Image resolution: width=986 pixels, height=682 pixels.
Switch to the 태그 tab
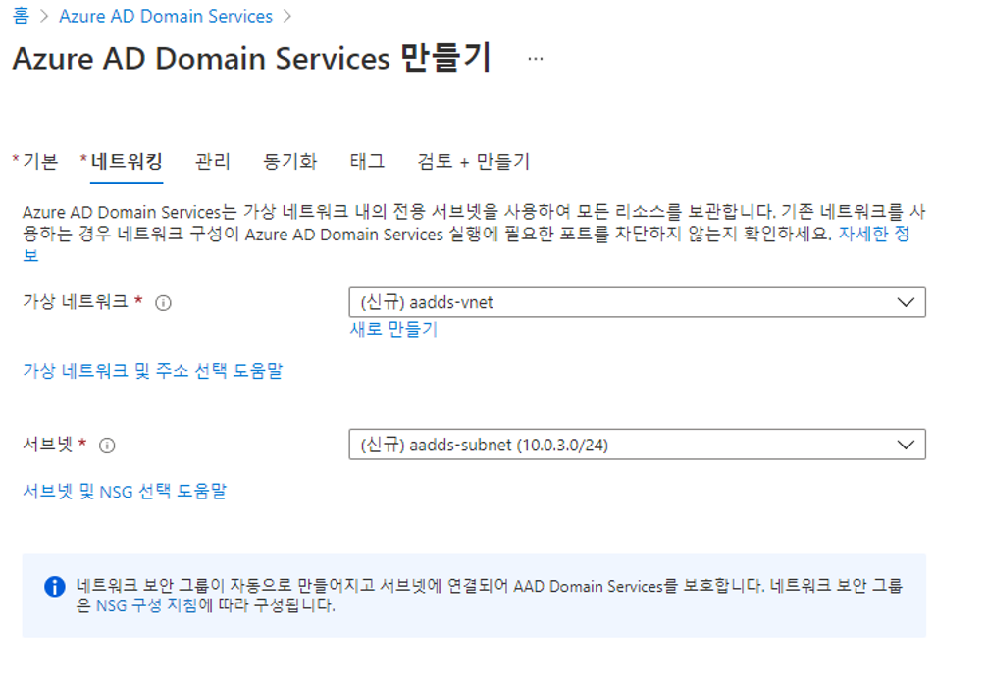[x=367, y=161]
